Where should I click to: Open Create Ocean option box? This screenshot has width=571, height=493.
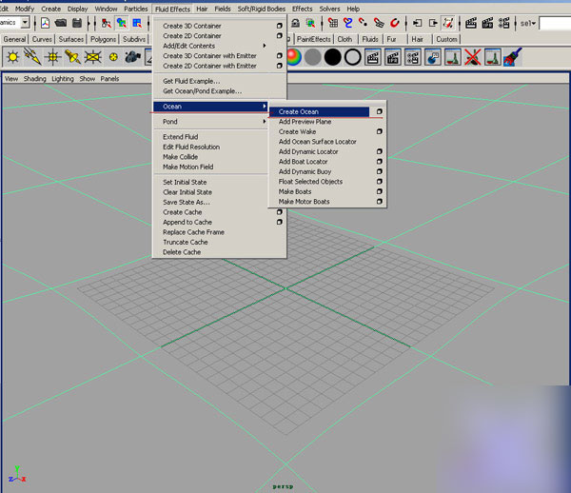tap(379, 111)
